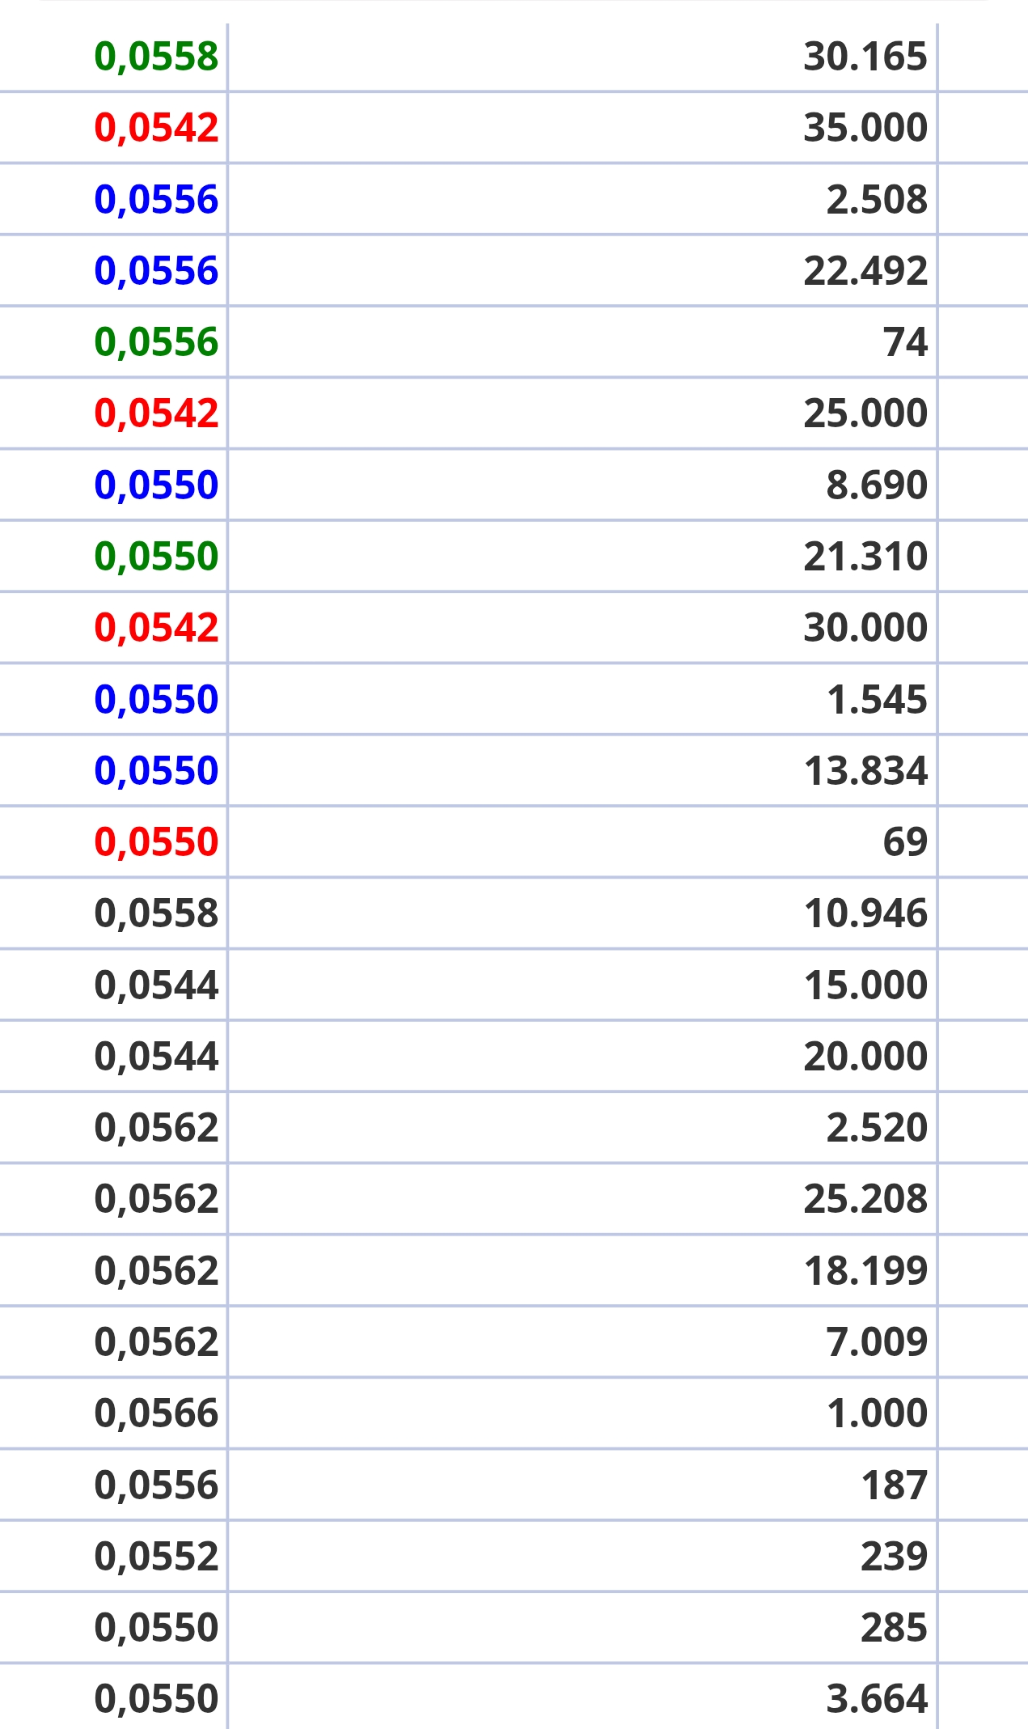Click the volume value 30.165

click(x=865, y=57)
